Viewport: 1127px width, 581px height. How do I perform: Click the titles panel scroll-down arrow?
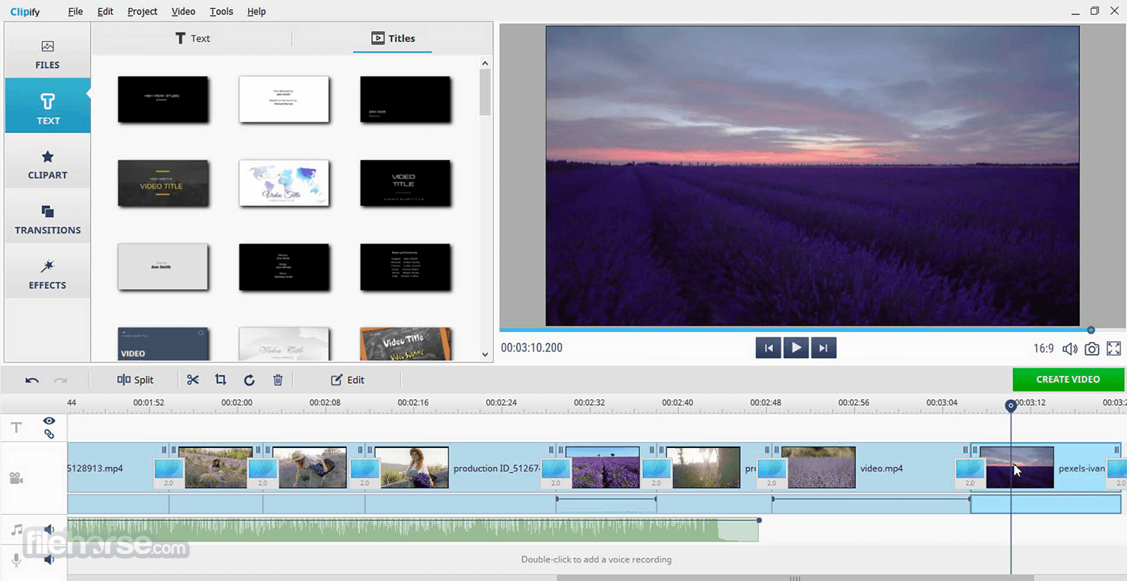[485, 354]
